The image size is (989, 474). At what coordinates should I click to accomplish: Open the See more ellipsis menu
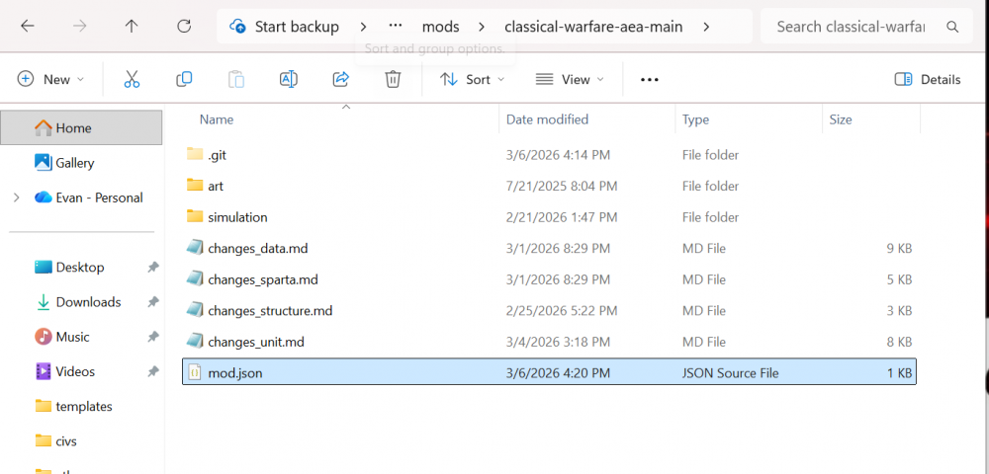point(650,79)
